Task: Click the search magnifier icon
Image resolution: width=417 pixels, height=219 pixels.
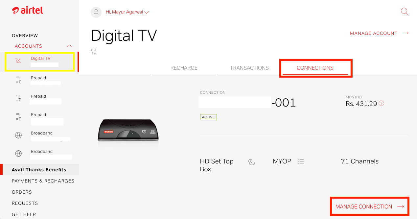Action: [405, 12]
